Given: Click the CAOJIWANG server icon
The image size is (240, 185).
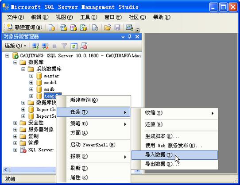Looking at the screenshot, I should point(15,56).
